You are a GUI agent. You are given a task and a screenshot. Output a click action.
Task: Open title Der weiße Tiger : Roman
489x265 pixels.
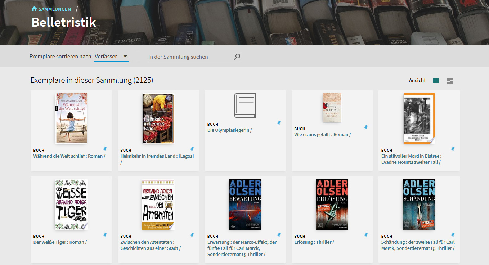point(60,242)
